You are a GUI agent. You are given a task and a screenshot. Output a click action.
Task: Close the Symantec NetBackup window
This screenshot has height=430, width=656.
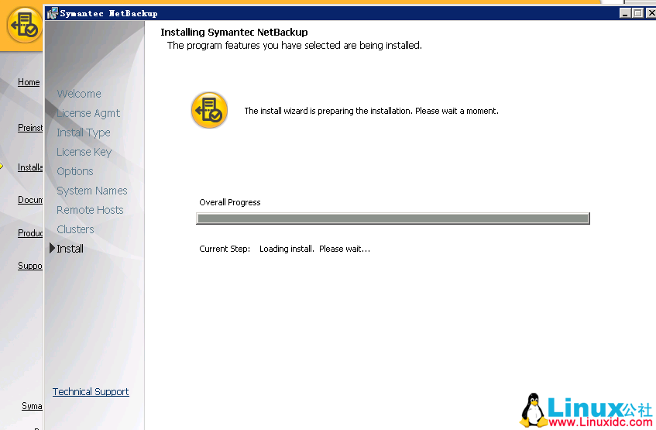[651, 13]
